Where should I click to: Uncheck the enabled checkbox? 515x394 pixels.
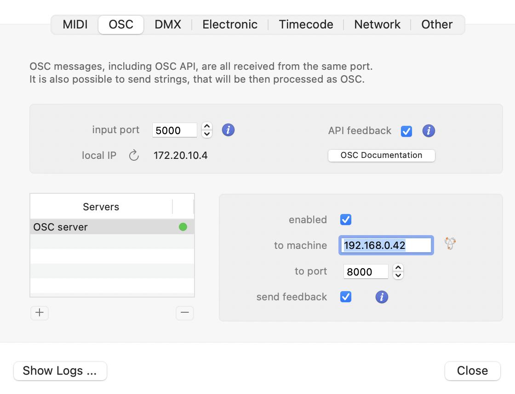(x=346, y=220)
